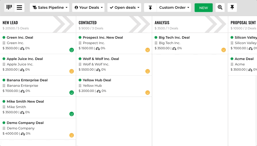This screenshot has height=146, width=257.
Task: Expand the Sales Pipeline dropdown
Action: 50,7
